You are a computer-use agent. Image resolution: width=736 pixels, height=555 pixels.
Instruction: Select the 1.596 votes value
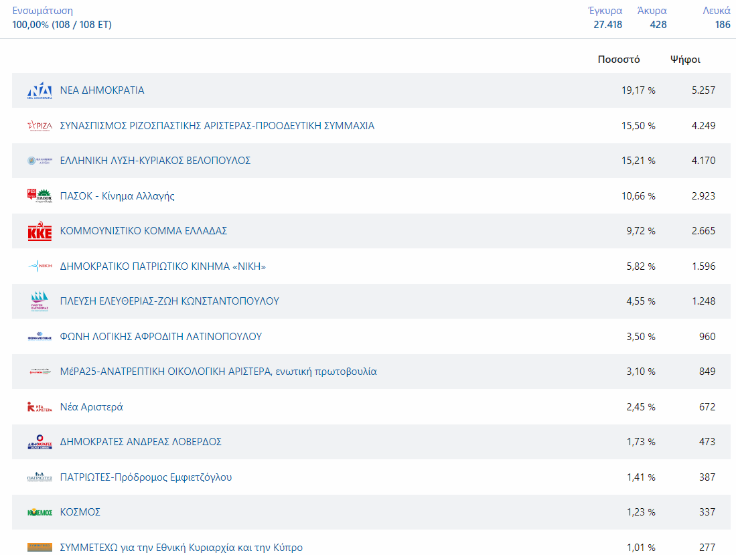[x=704, y=266]
